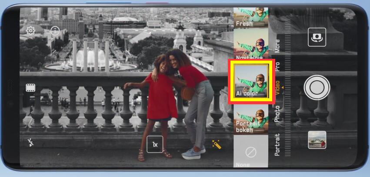
Task: Click the vertical tick-mark ruler slider
Action: tap(287, 87)
